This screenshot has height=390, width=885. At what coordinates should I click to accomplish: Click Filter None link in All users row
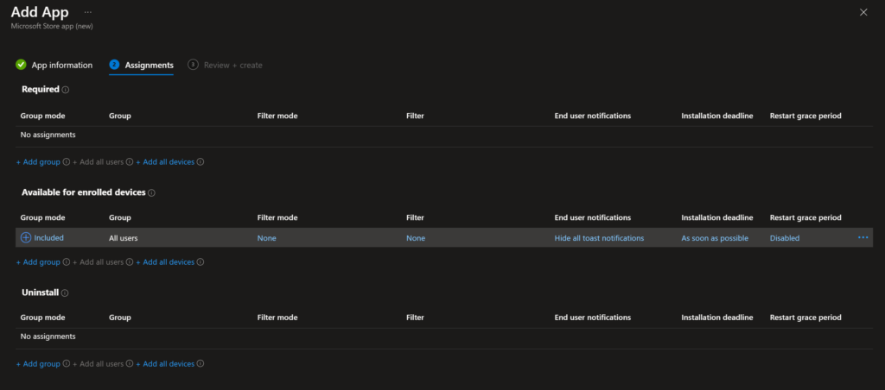416,238
